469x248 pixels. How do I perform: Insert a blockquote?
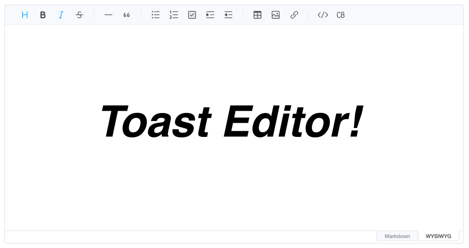click(x=127, y=15)
